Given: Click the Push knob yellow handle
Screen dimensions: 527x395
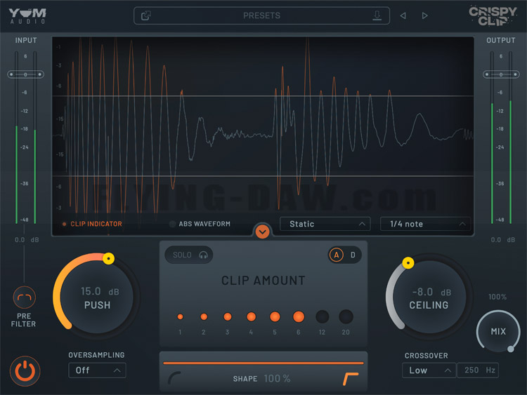Looking at the screenshot, I should point(108,258).
